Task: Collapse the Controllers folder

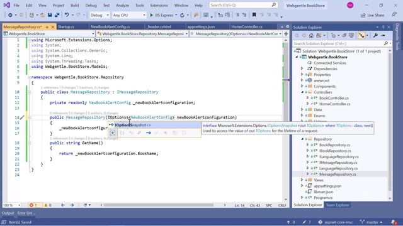Action: (302, 92)
